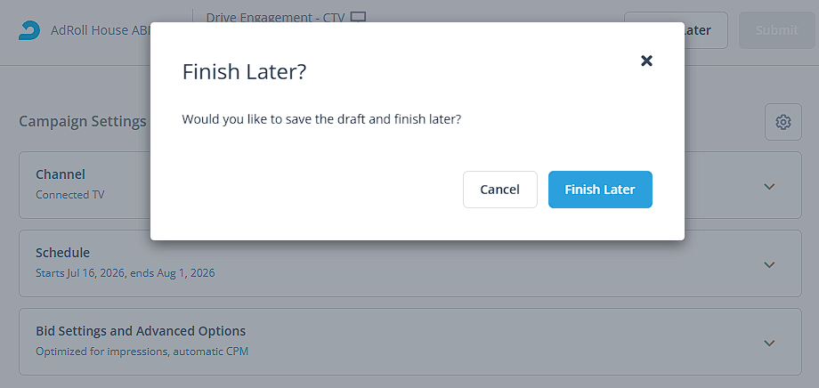The width and height of the screenshot is (819, 388).
Task: Expand the Schedule section chevron
Action: [x=769, y=264]
